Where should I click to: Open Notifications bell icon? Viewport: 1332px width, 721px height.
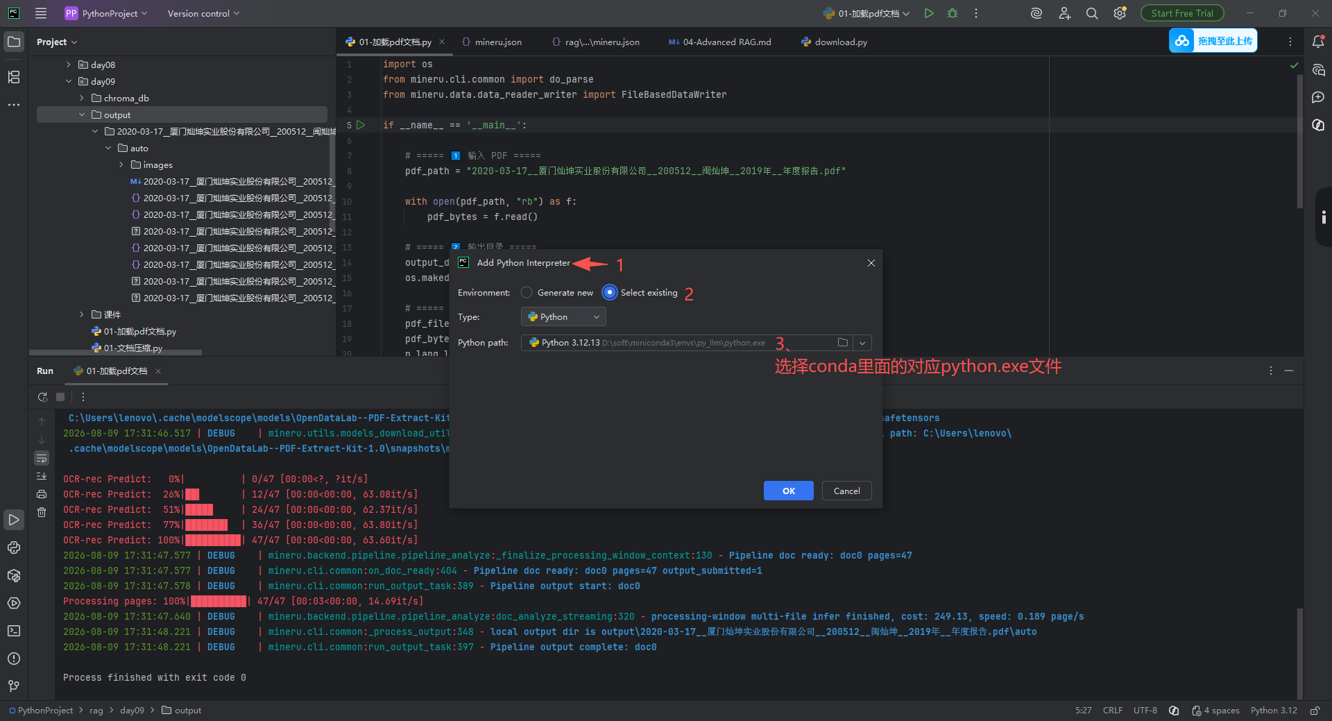(x=1318, y=42)
